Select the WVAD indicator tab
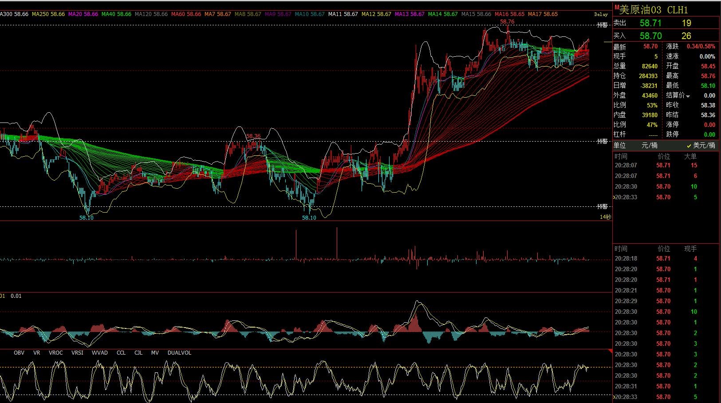 (100, 353)
